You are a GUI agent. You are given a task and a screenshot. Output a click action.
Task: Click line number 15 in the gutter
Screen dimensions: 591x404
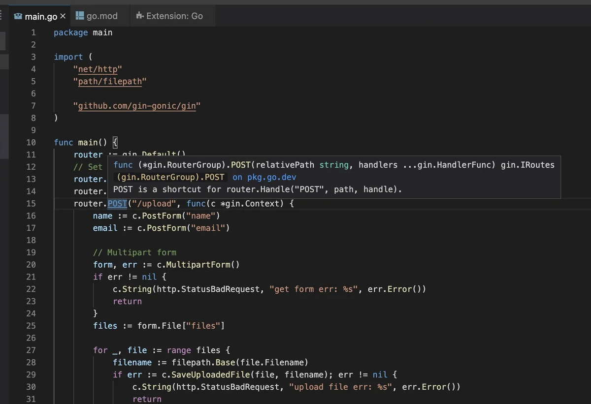pyautogui.click(x=31, y=204)
